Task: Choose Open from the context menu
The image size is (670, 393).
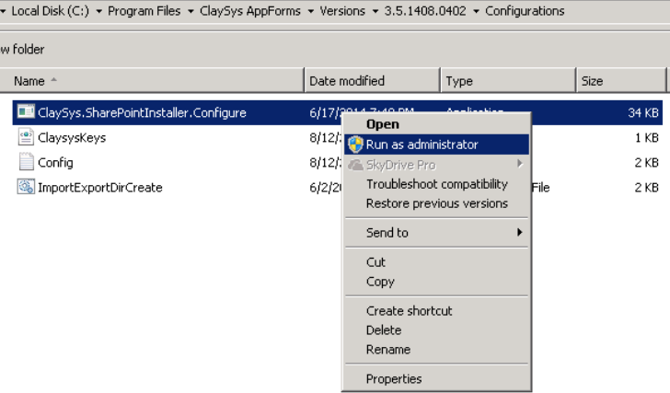Action: (436, 124)
